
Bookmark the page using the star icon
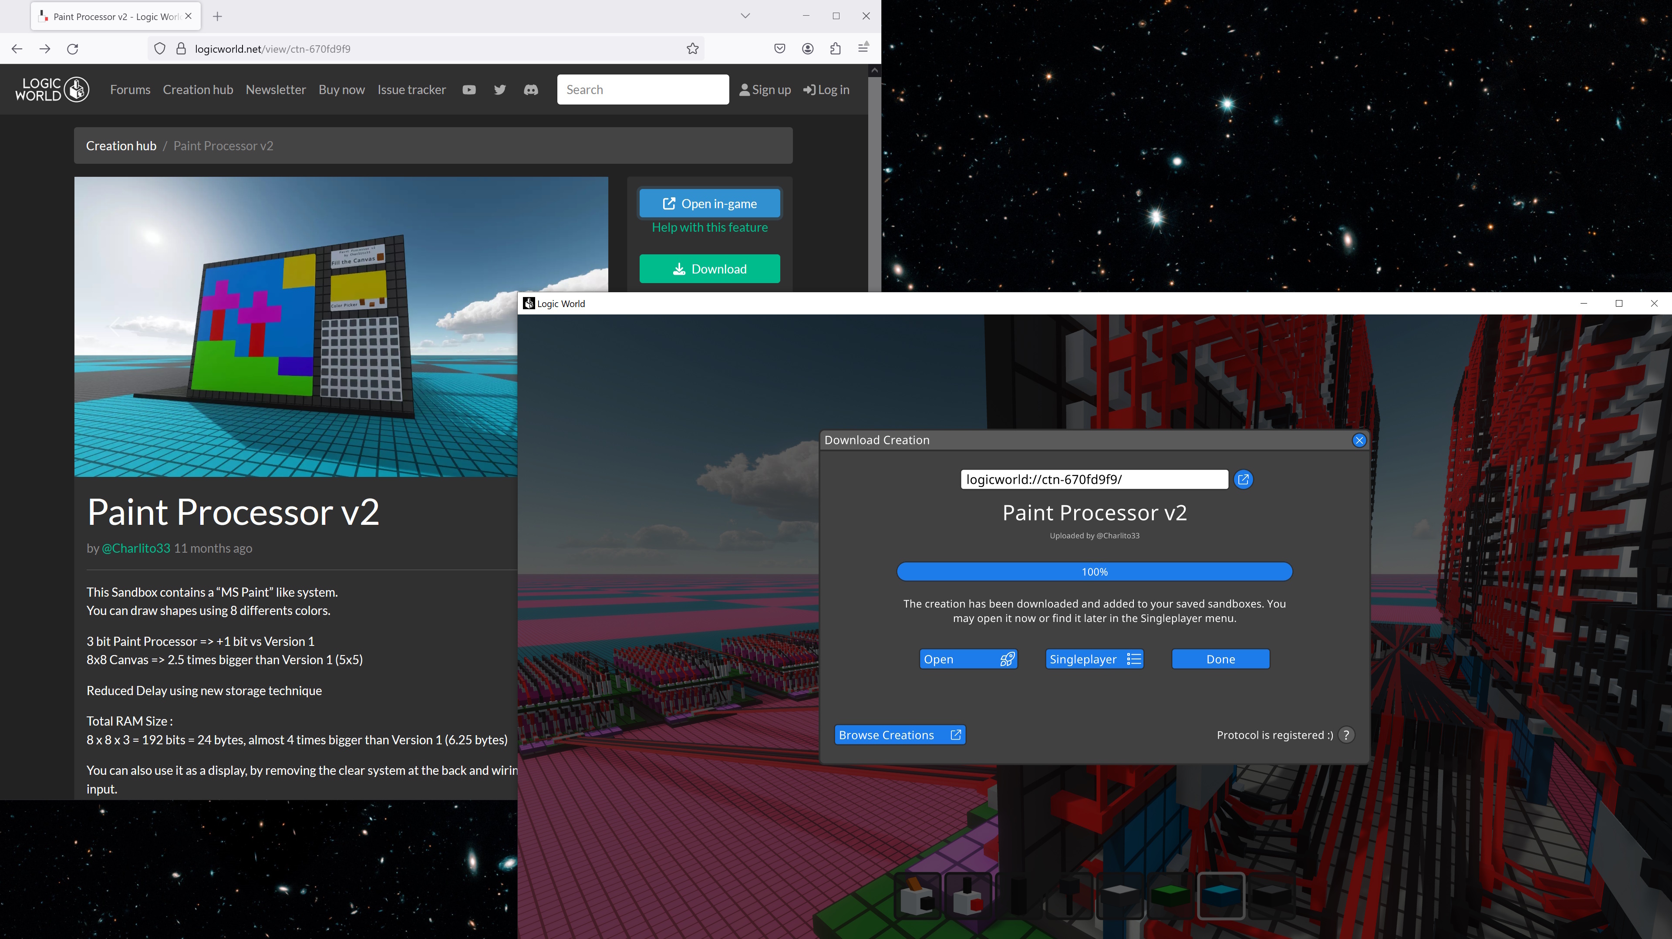tap(692, 48)
